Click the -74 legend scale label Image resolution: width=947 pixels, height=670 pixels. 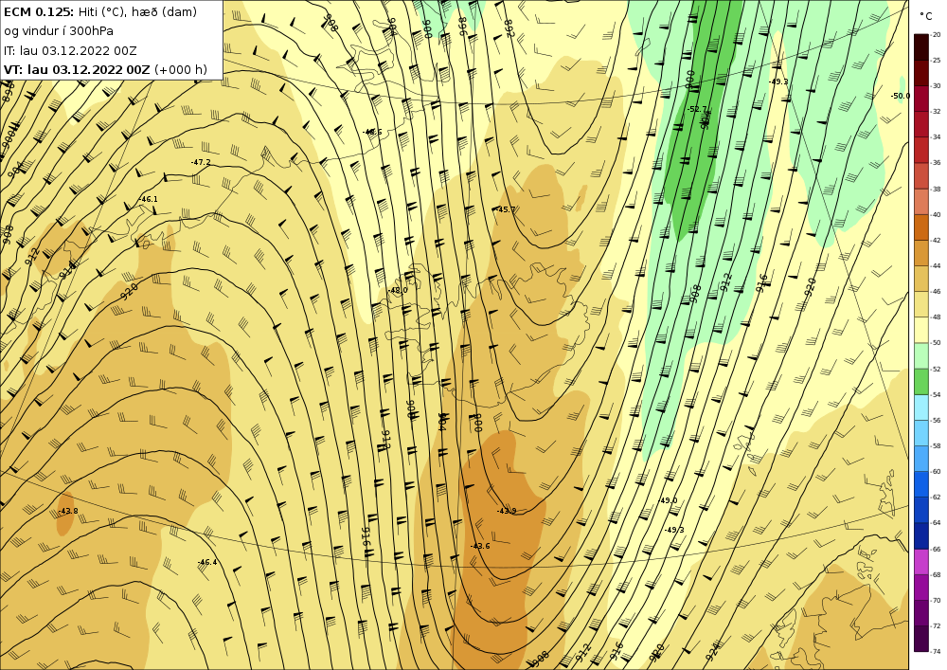pos(937,652)
